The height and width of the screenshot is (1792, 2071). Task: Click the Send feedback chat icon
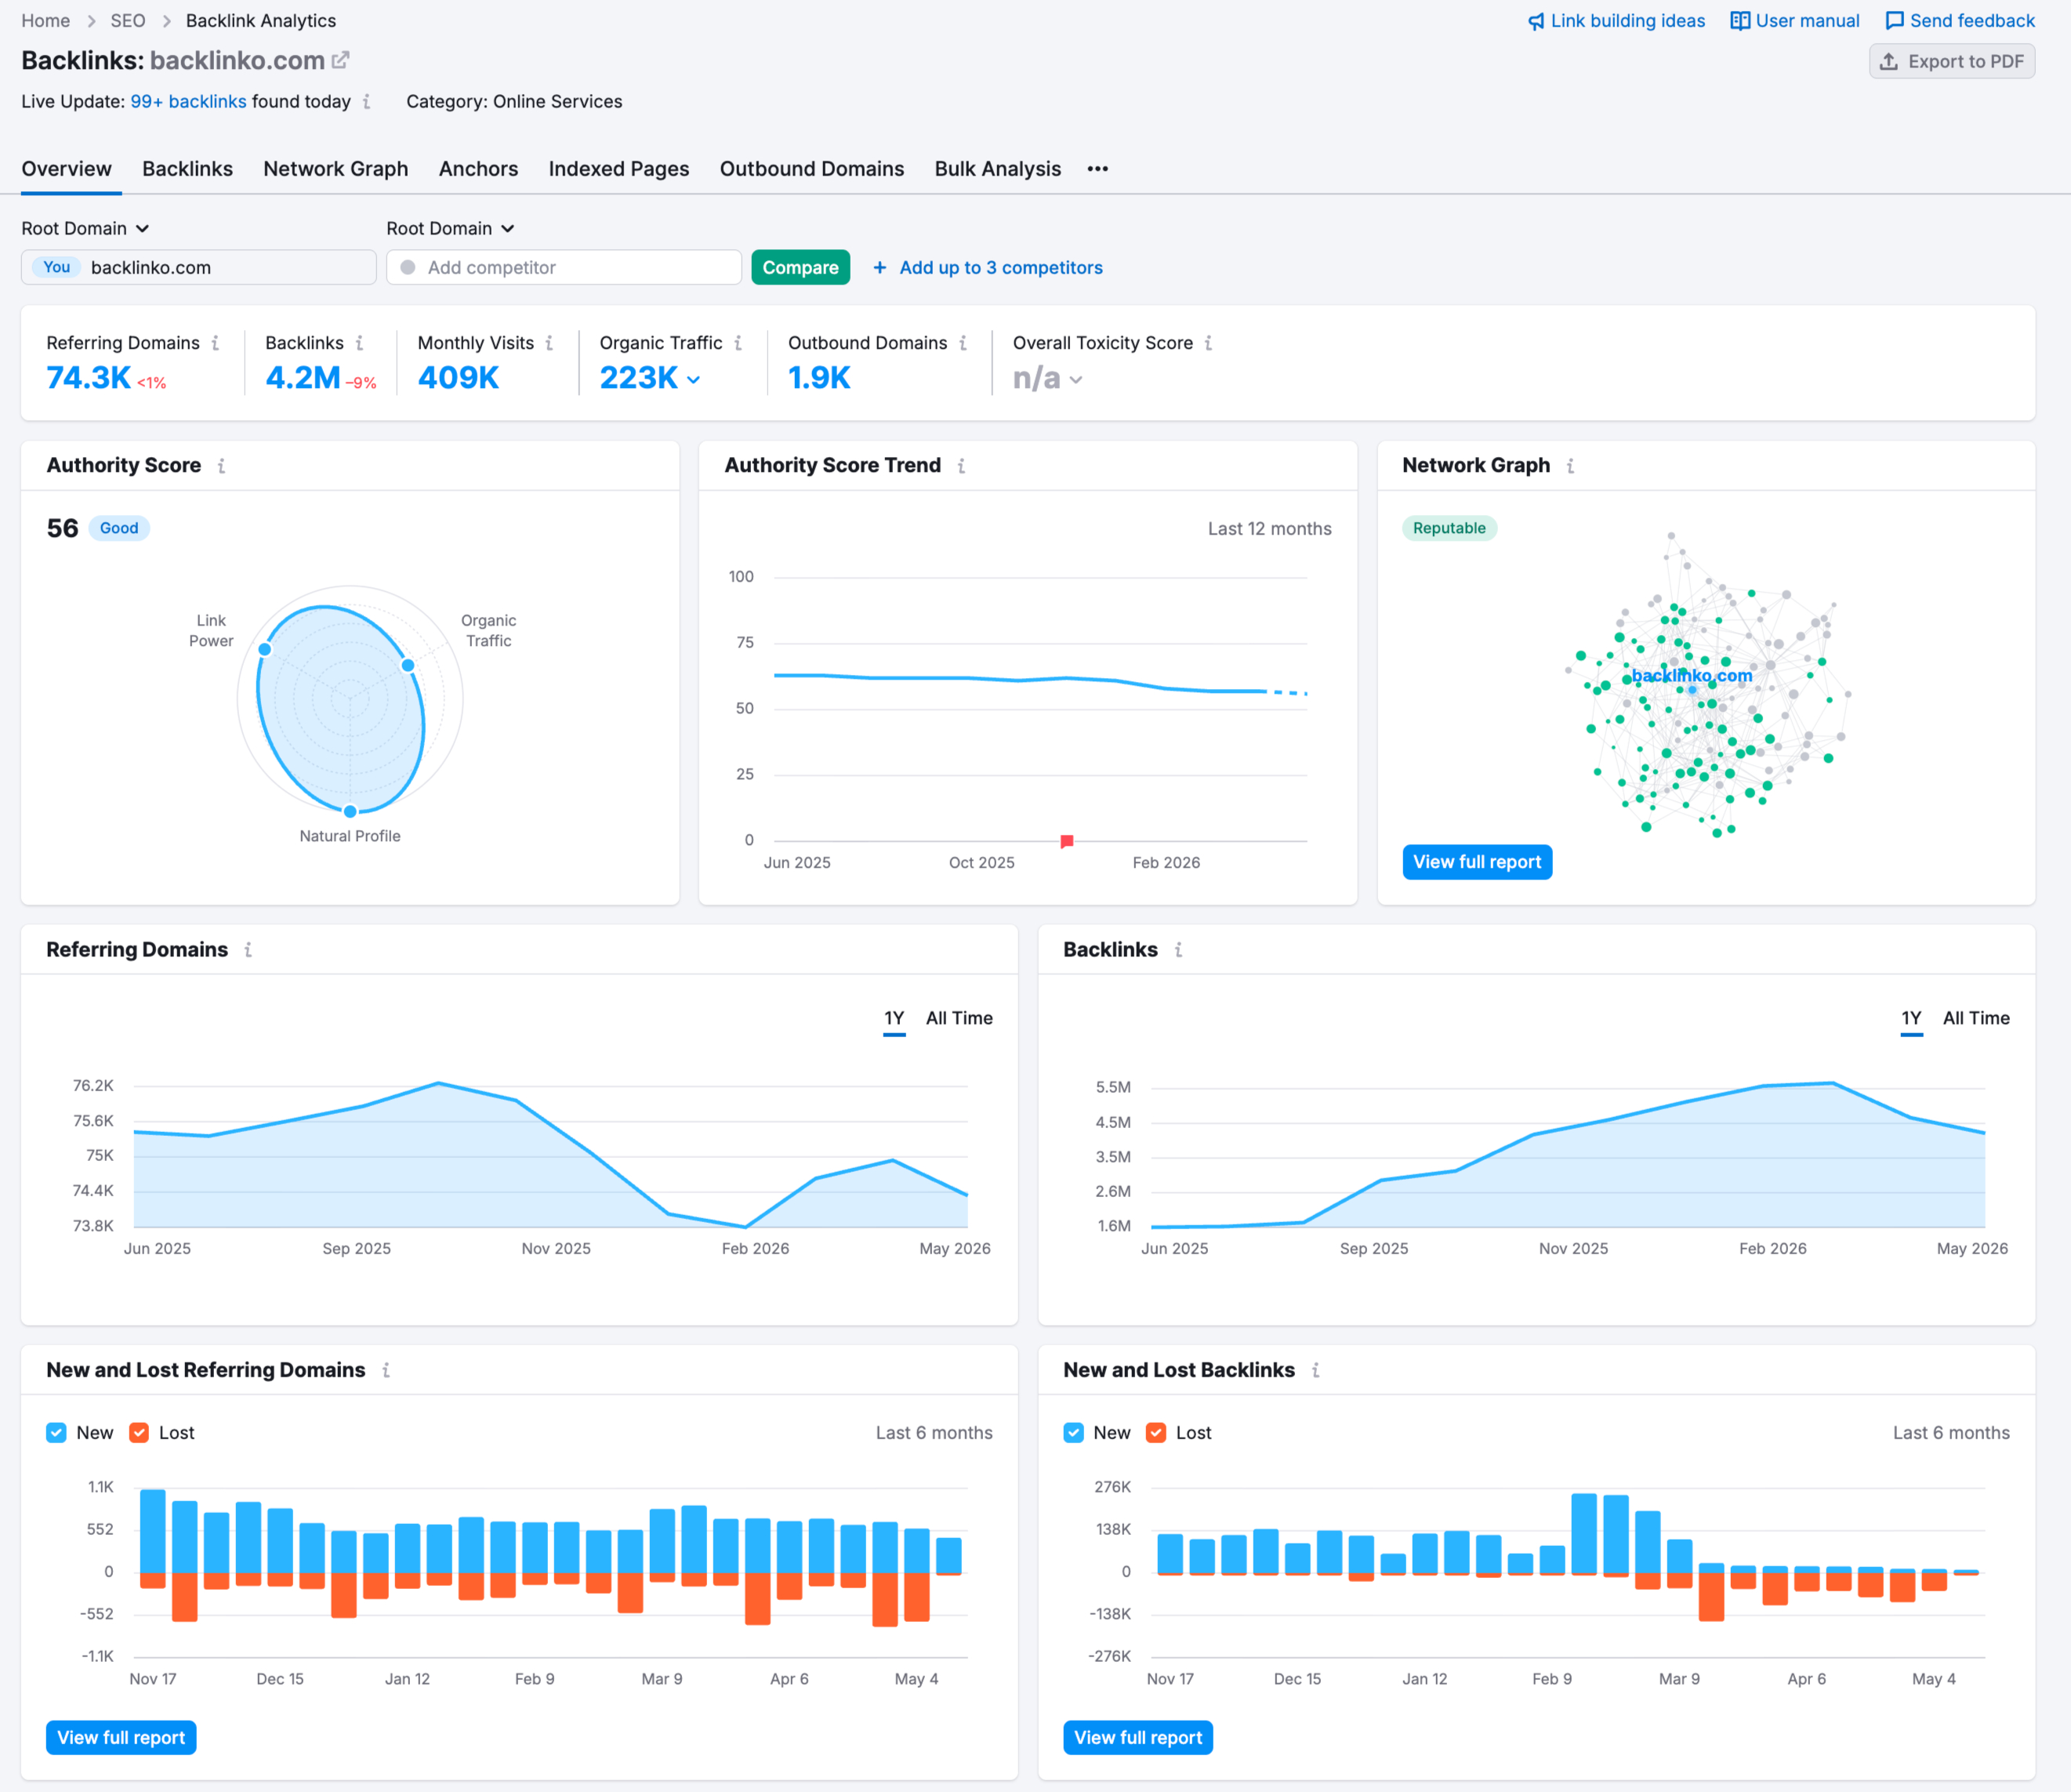(x=1894, y=21)
